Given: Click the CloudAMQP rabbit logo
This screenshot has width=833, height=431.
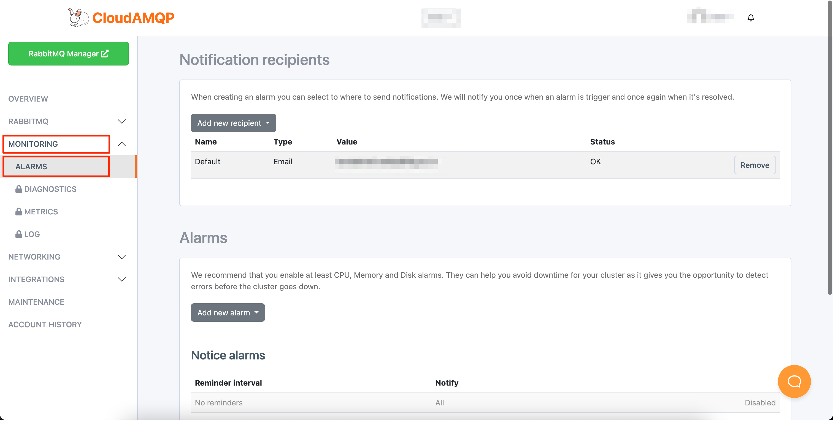Looking at the screenshot, I should click(x=79, y=17).
